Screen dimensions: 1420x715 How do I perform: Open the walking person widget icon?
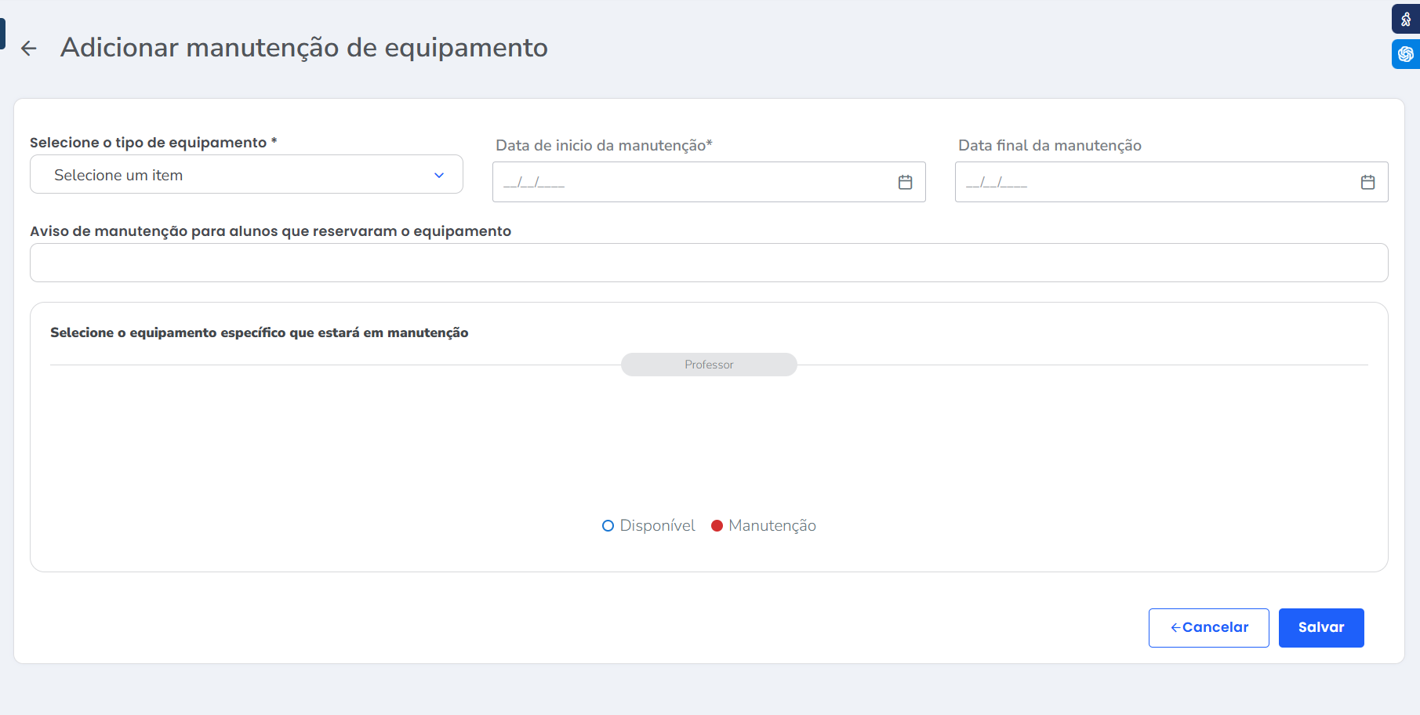click(1405, 20)
